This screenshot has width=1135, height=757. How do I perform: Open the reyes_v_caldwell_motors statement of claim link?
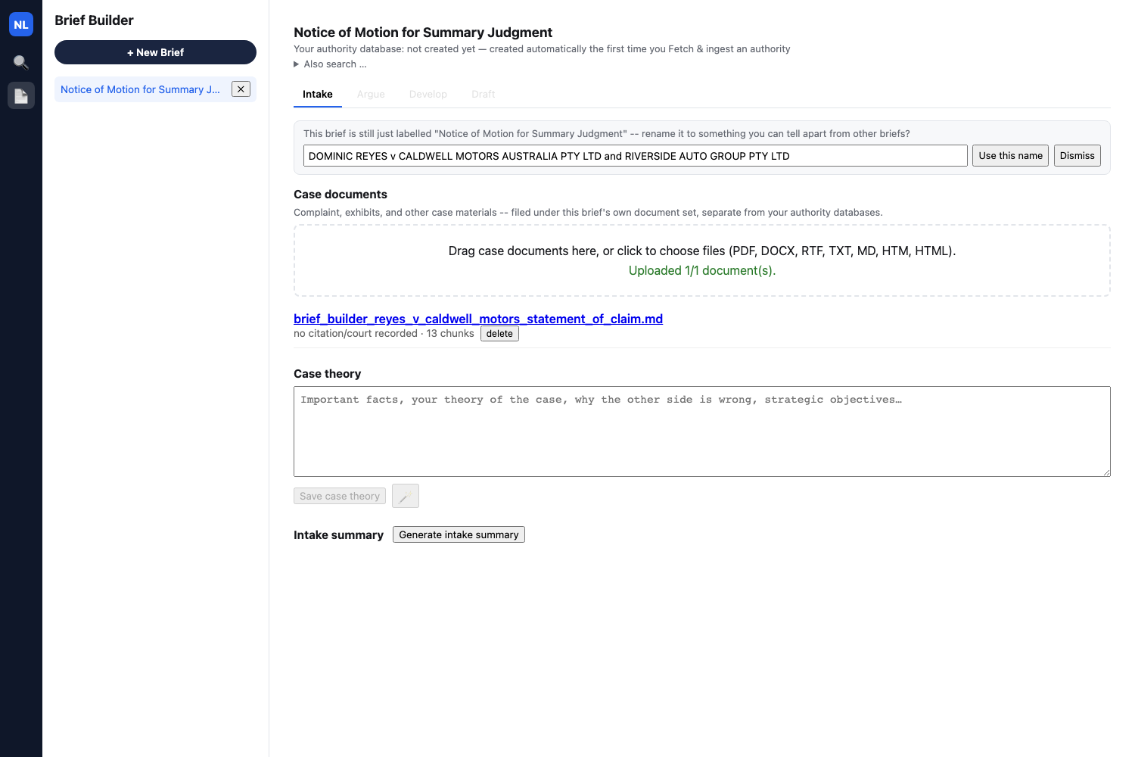[478, 319]
